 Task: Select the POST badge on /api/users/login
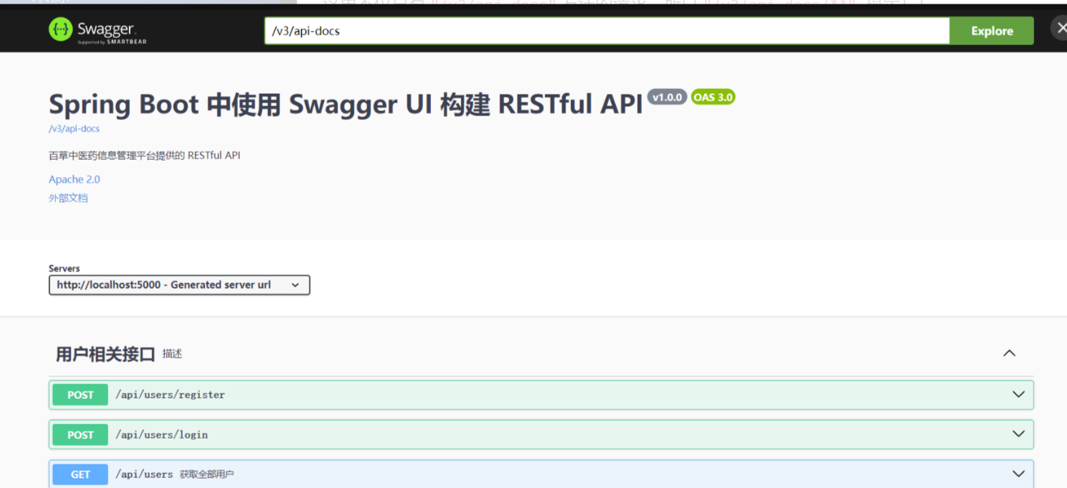(x=79, y=434)
